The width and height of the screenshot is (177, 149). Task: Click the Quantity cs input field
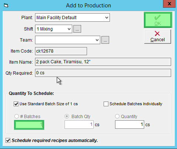pyautogui.click(x=129, y=125)
